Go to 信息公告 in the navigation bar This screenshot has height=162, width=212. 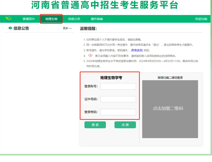tap(74, 19)
